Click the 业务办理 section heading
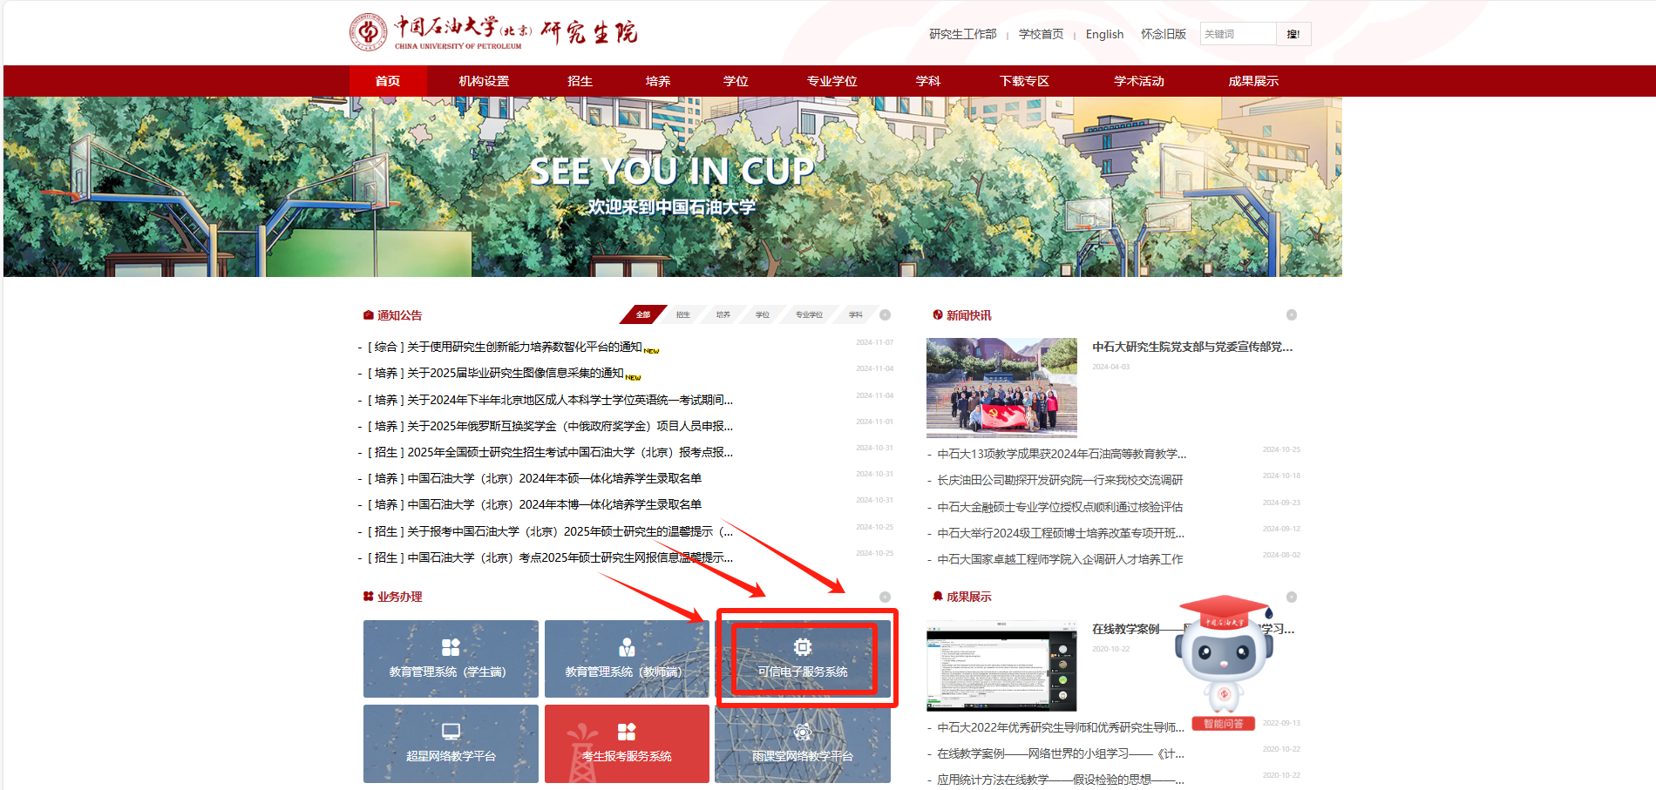The height and width of the screenshot is (790, 1656). [399, 597]
